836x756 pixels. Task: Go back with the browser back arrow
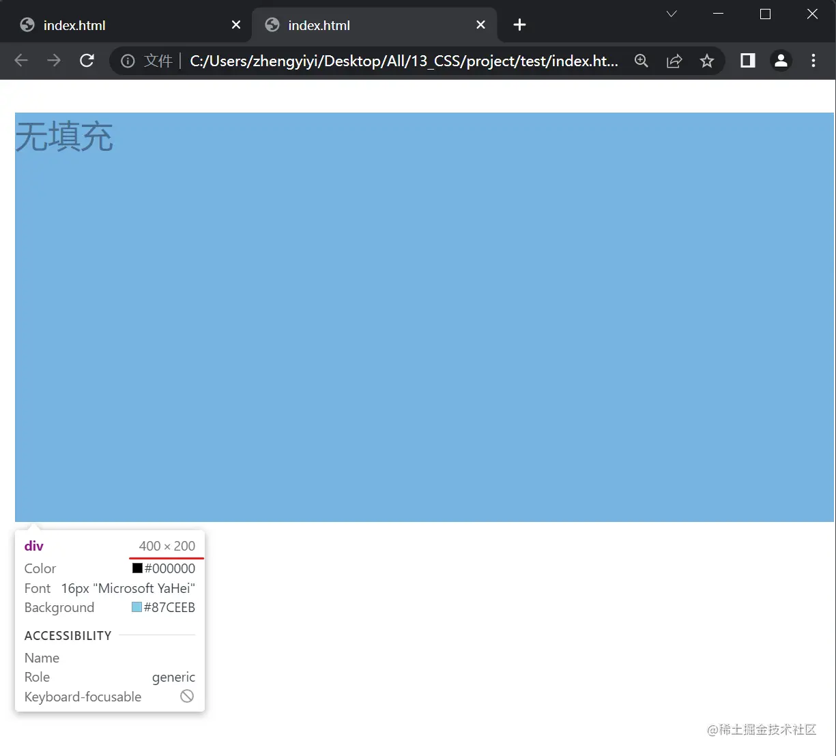coord(21,61)
